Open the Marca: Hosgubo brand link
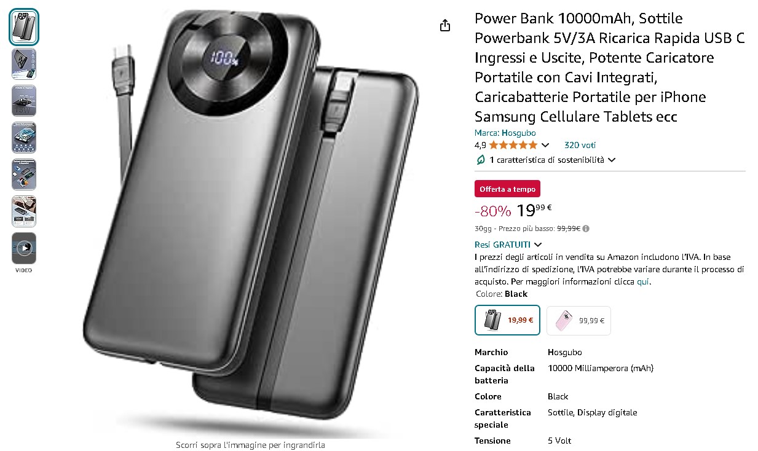The image size is (758, 451). (505, 133)
